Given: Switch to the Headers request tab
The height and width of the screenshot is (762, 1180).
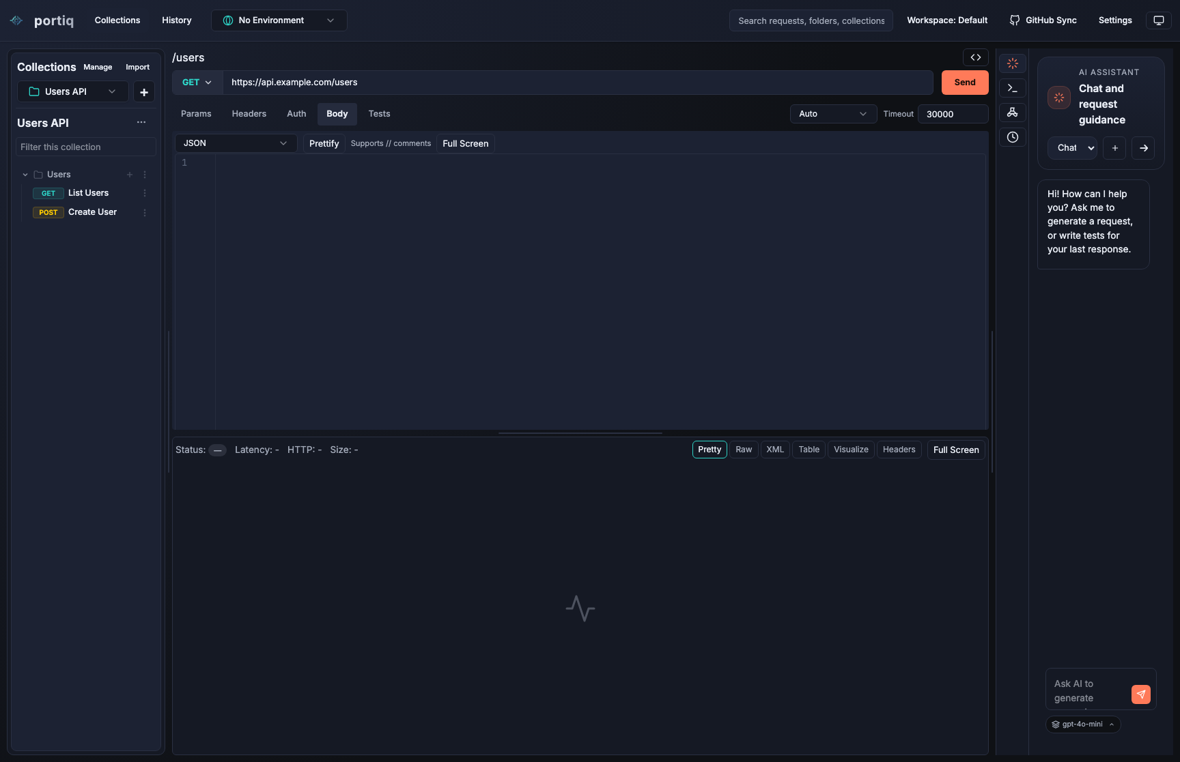Looking at the screenshot, I should click(x=249, y=114).
